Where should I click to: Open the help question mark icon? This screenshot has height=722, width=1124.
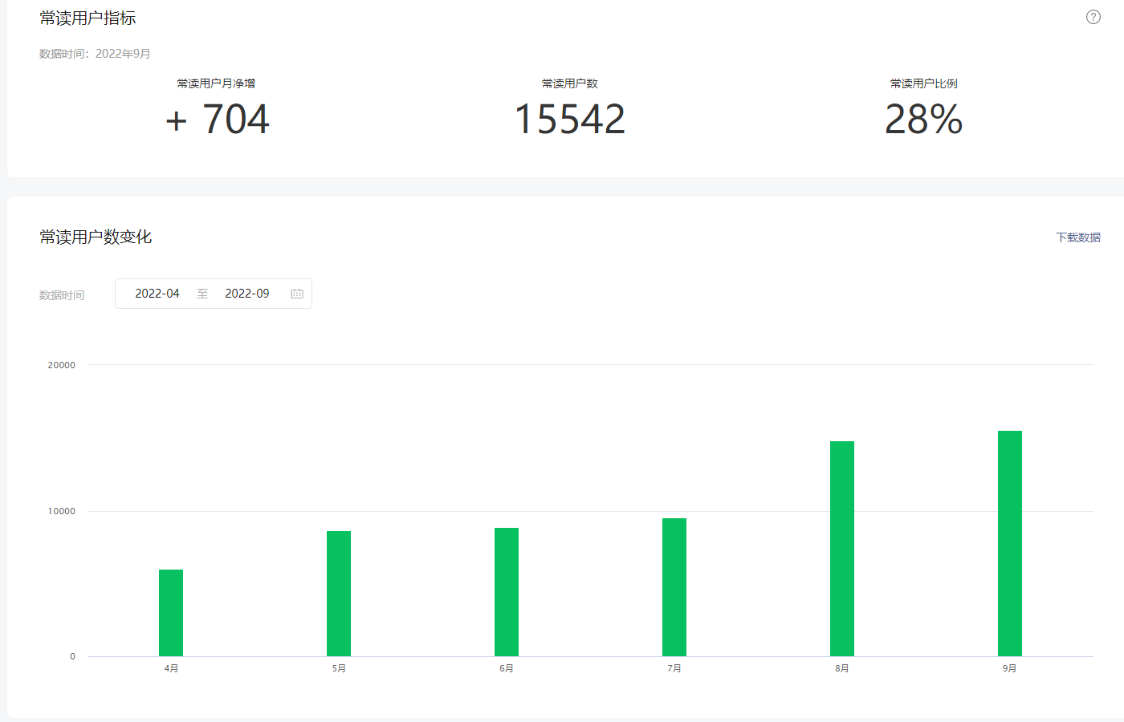tap(1093, 17)
